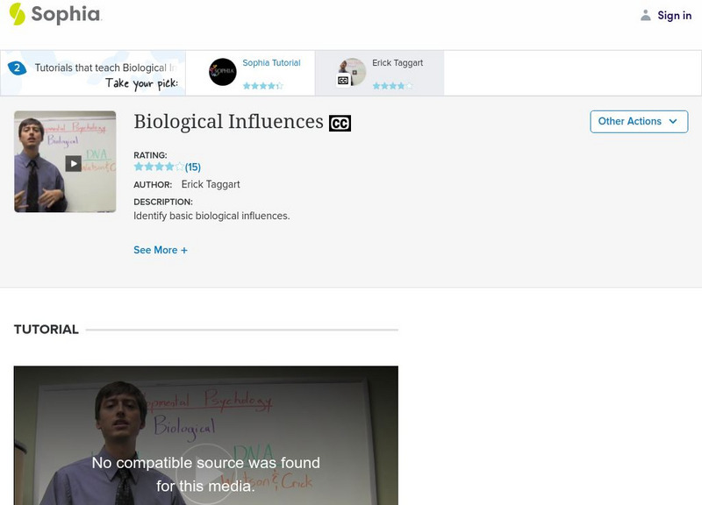
Task: Open the Other Actions dropdown
Action: coord(637,122)
